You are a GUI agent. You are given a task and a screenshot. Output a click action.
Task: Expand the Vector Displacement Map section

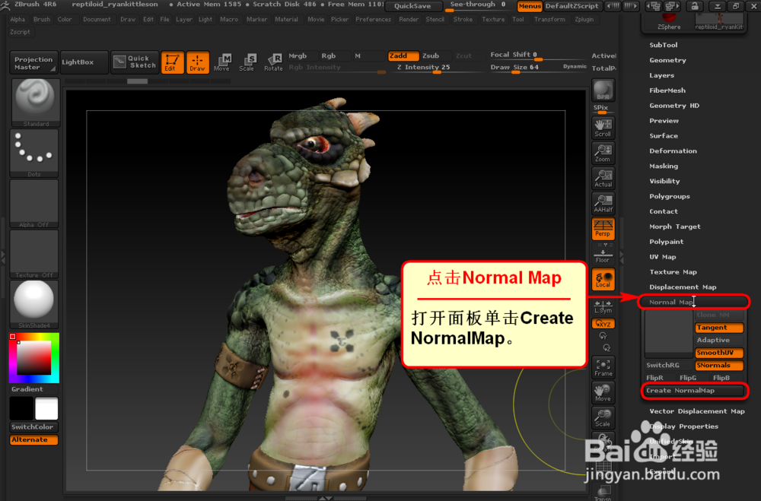[x=697, y=411]
